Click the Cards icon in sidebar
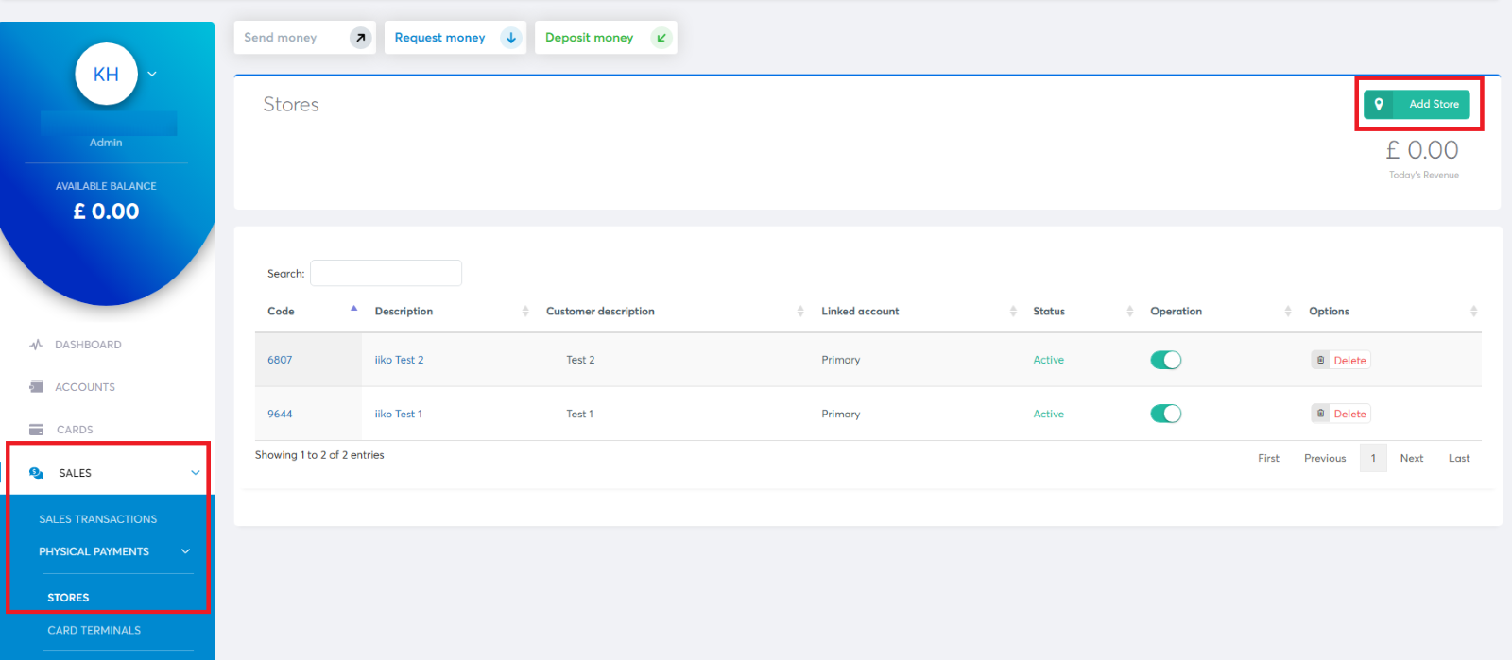 click(x=36, y=430)
